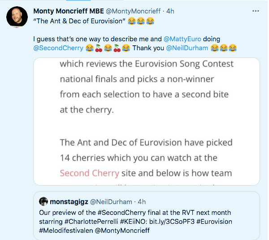Visit the @NeilDurham mention in tweet text
Viewport: 269px width, 240px height.
[x=187, y=48]
